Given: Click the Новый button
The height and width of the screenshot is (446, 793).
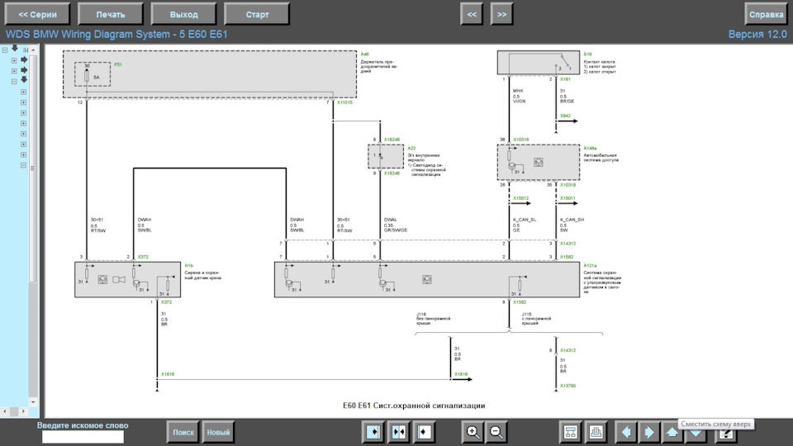Looking at the screenshot, I should click(218, 432).
